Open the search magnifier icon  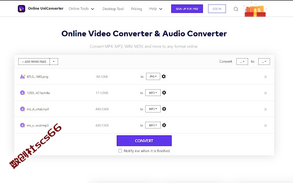point(236,9)
